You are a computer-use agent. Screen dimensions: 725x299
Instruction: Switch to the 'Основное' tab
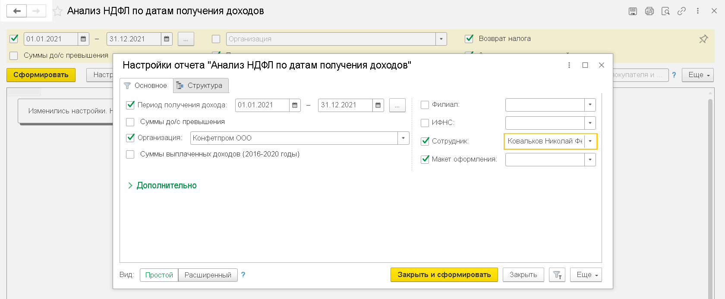[x=146, y=85]
